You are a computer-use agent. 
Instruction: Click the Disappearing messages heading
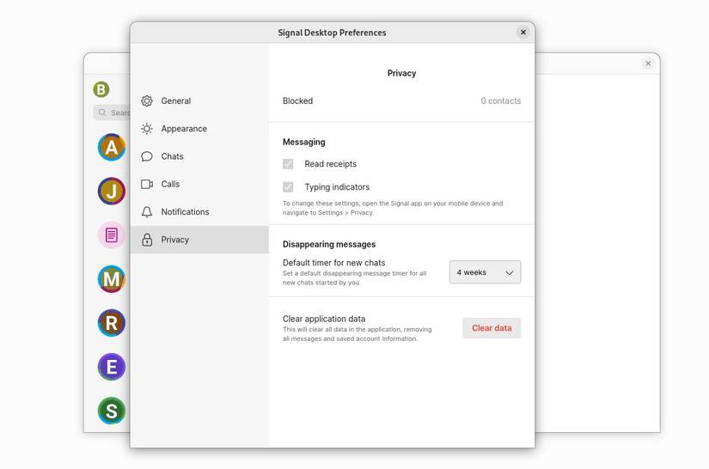[x=329, y=244]
